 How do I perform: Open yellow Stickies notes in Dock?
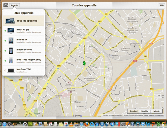[x=61, y=124]
